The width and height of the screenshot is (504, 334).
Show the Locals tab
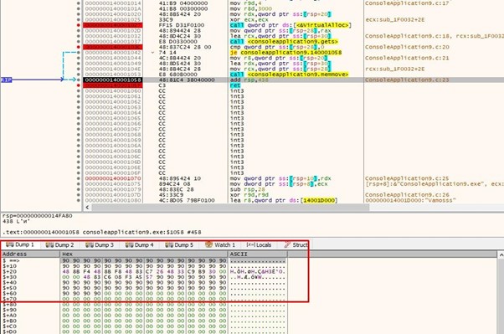pos(259,245)
